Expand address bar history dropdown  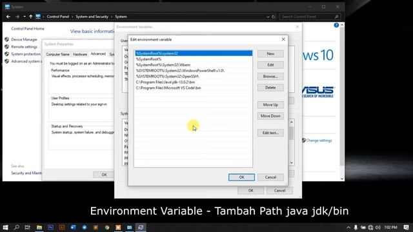[268, 17]
